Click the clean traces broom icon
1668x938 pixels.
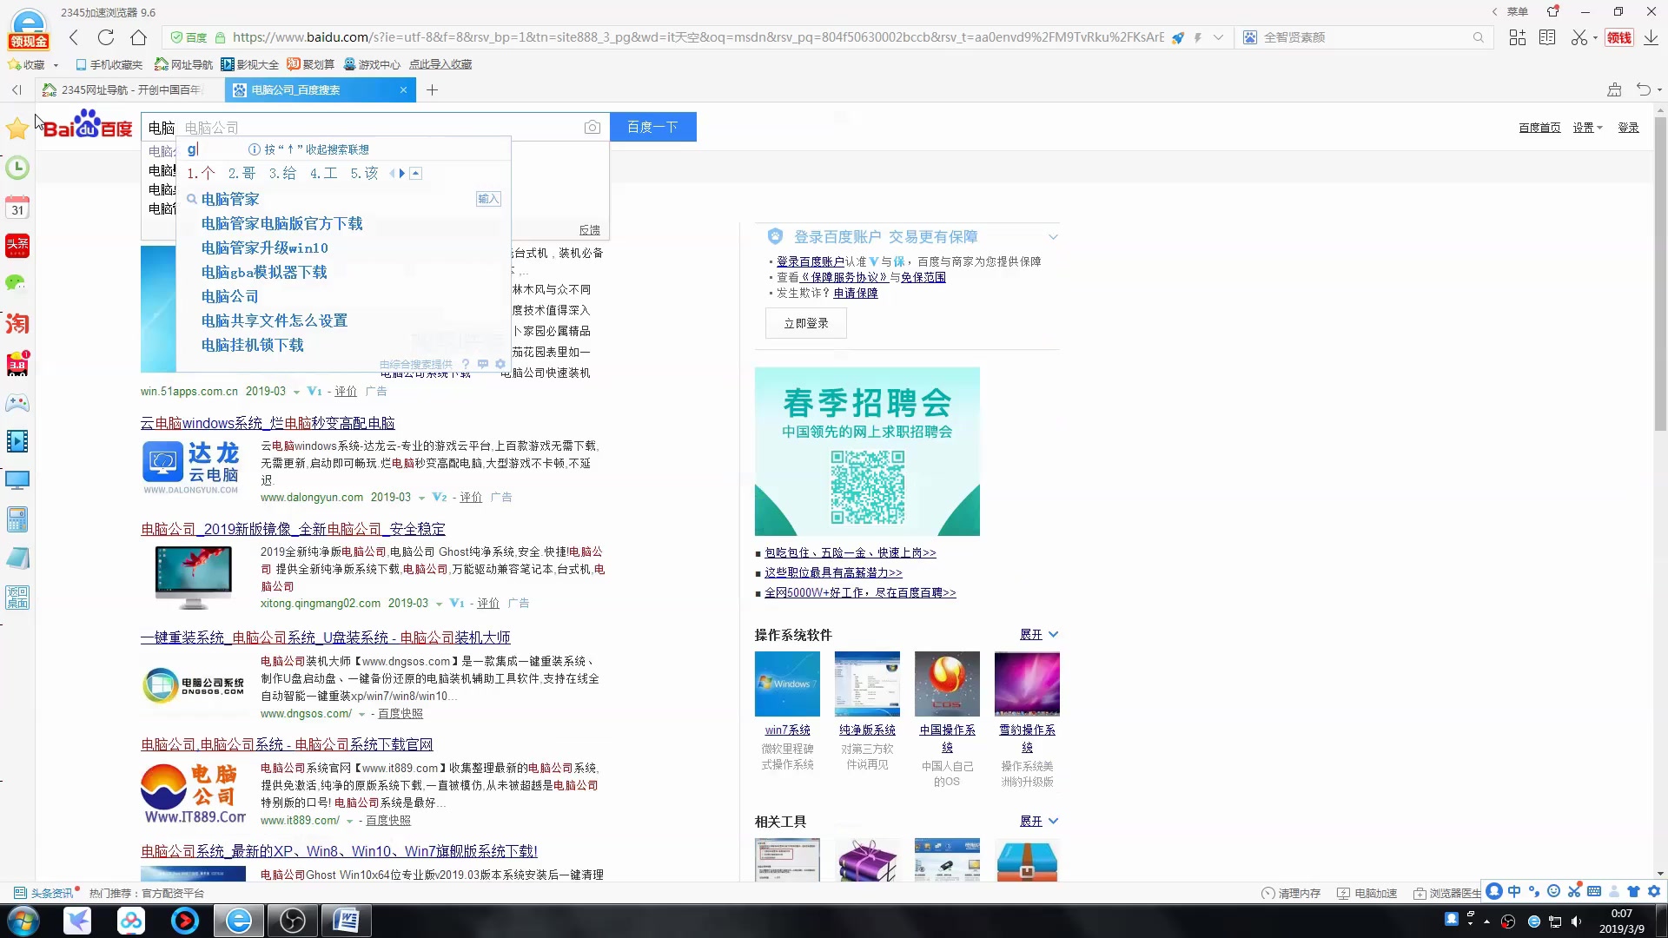click(x=1614, y=89)
